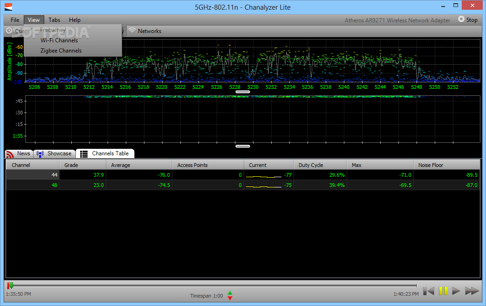Image resolution: width=486 pixels, height=306 pixels.
Task: Select the Channels Table tab
Action: (105, 154)
